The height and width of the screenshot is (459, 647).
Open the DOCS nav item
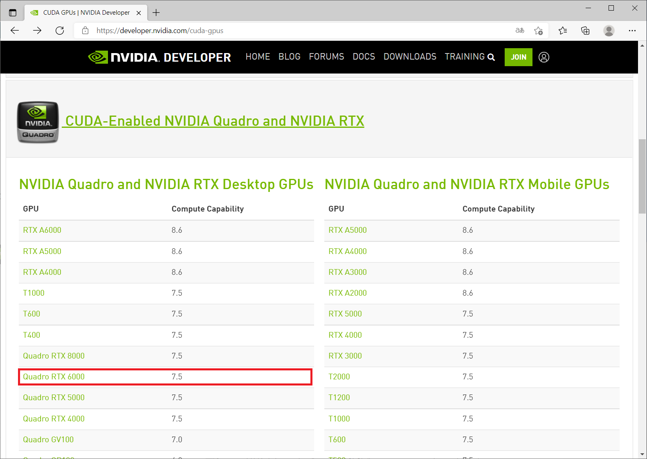click(364, 57)
